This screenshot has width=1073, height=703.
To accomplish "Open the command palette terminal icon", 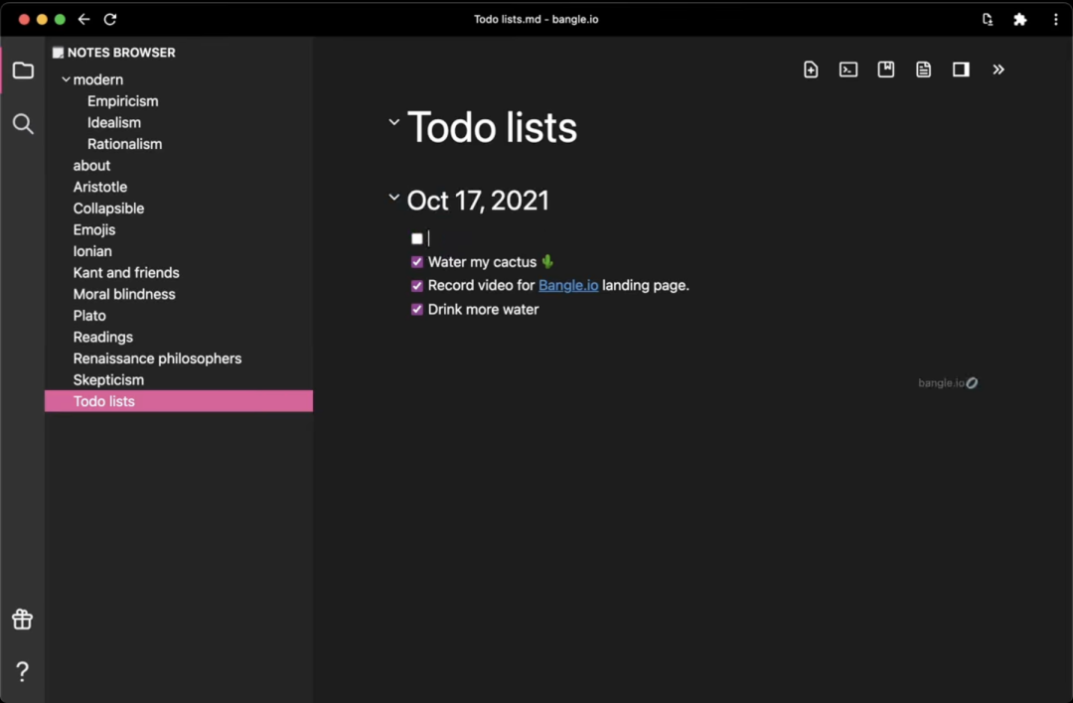I will pos(848,70).
